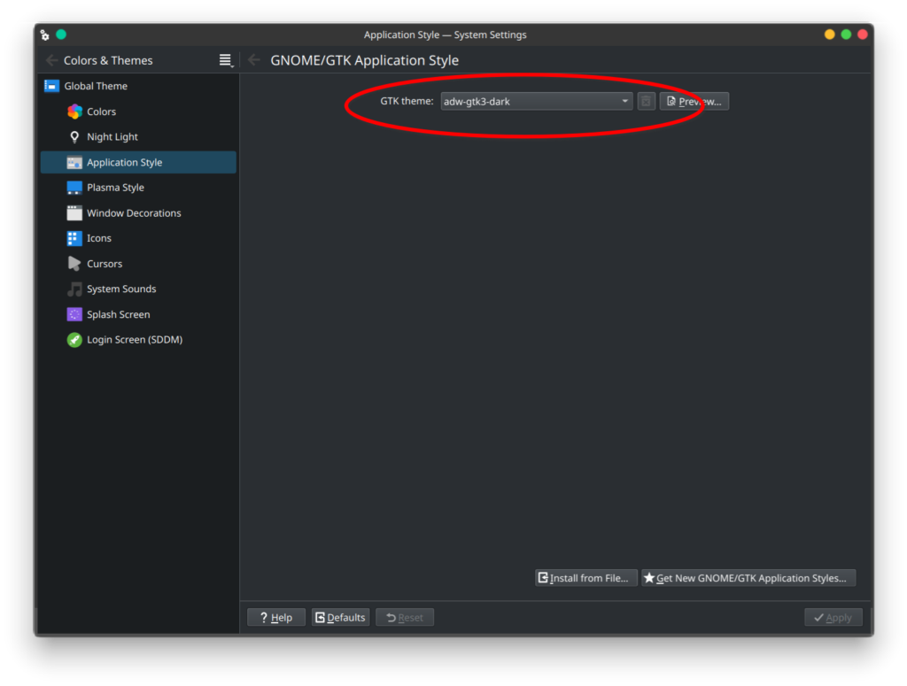Open Login Screen (SDDM) settings
This screenshot has height=686, width=907.
pos(134,340)
